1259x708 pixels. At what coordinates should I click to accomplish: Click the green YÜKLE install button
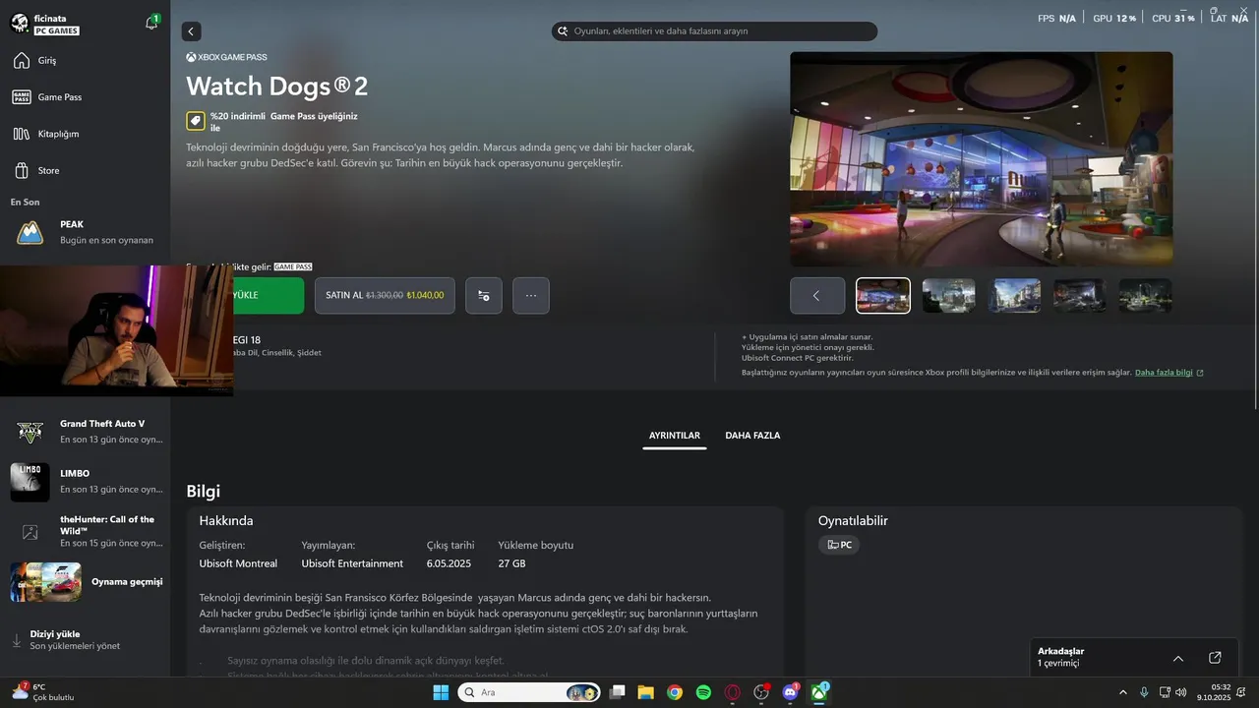[268, 295]
